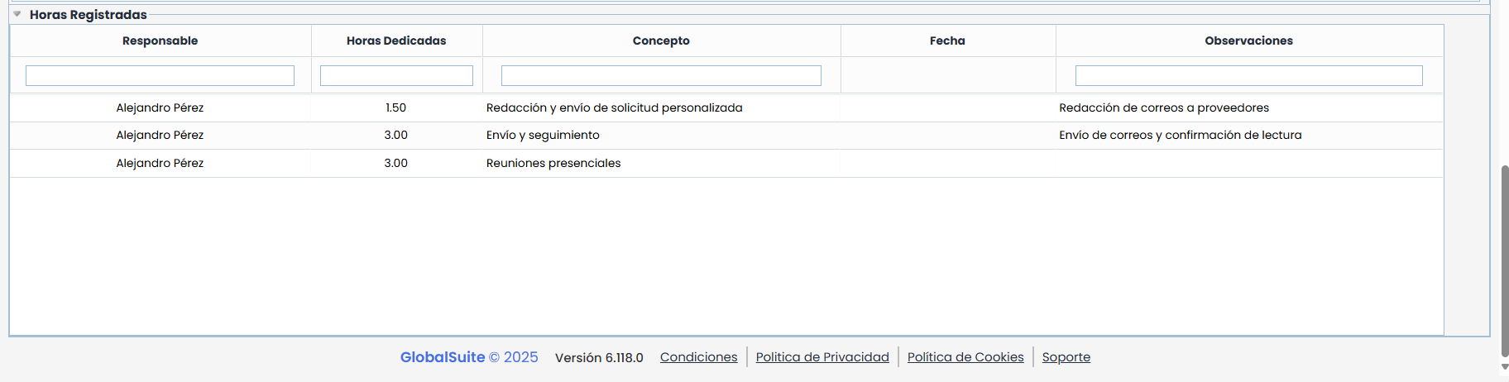
Task: Click the scrollbar down arrow
Action: [1504, 367]
